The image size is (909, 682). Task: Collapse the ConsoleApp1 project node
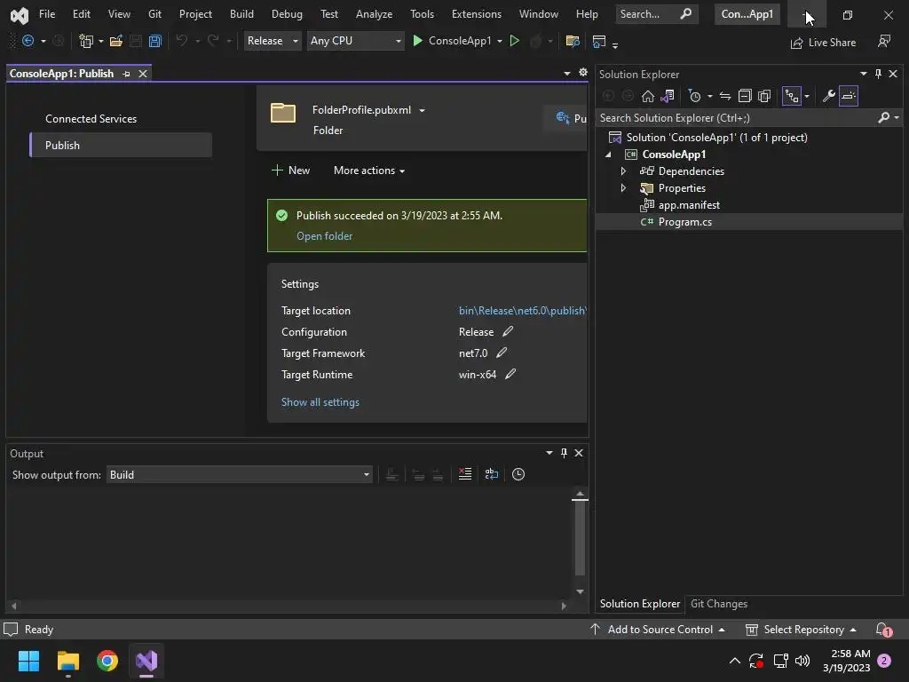coord(608,155)
